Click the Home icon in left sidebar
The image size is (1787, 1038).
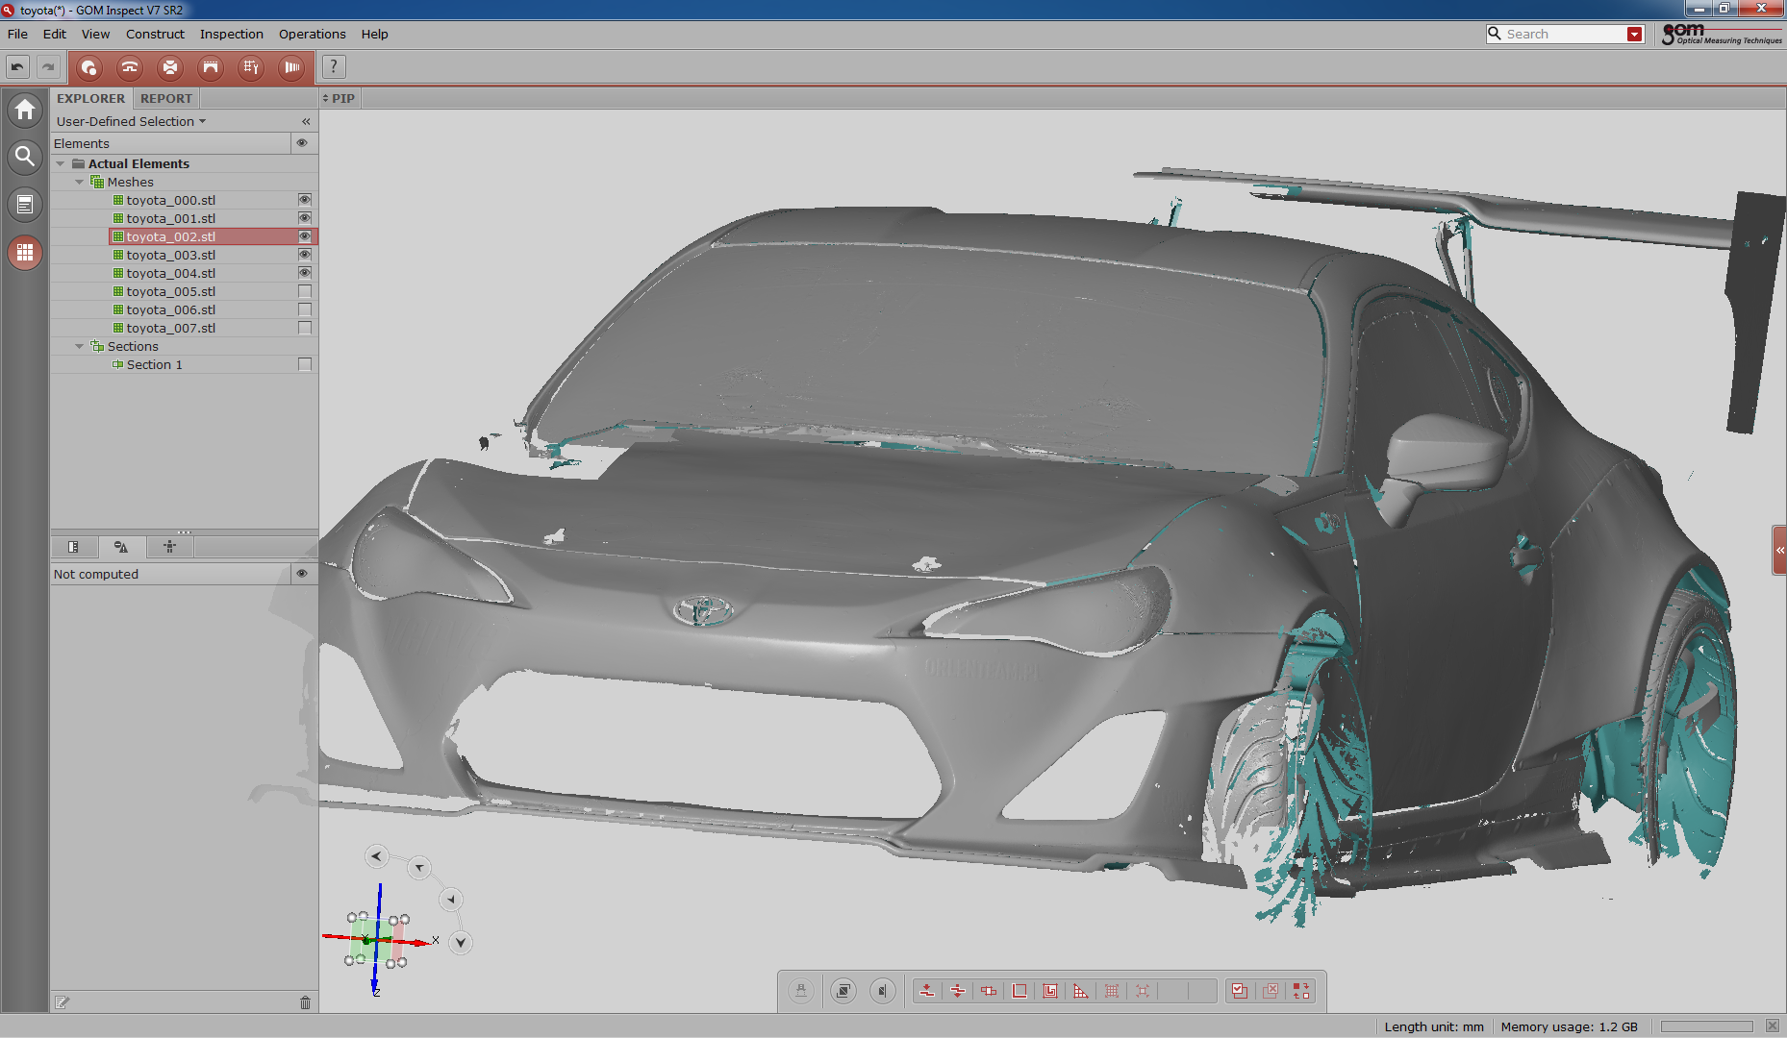click(25, 110)
